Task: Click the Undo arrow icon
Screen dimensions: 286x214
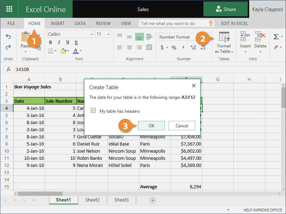Action: pyautogui.click(x=8, y=37)
